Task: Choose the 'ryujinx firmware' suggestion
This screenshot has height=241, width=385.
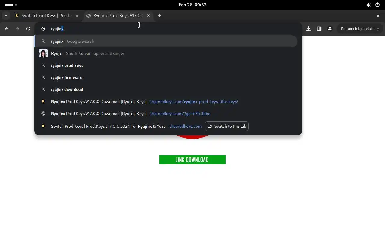Action: [x=166, y=77]
